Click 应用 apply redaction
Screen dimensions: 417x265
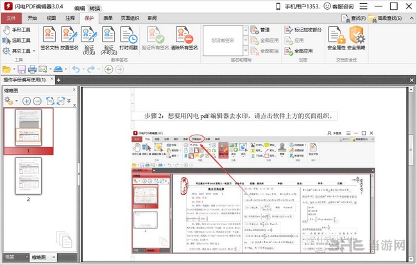click(294, 40)
